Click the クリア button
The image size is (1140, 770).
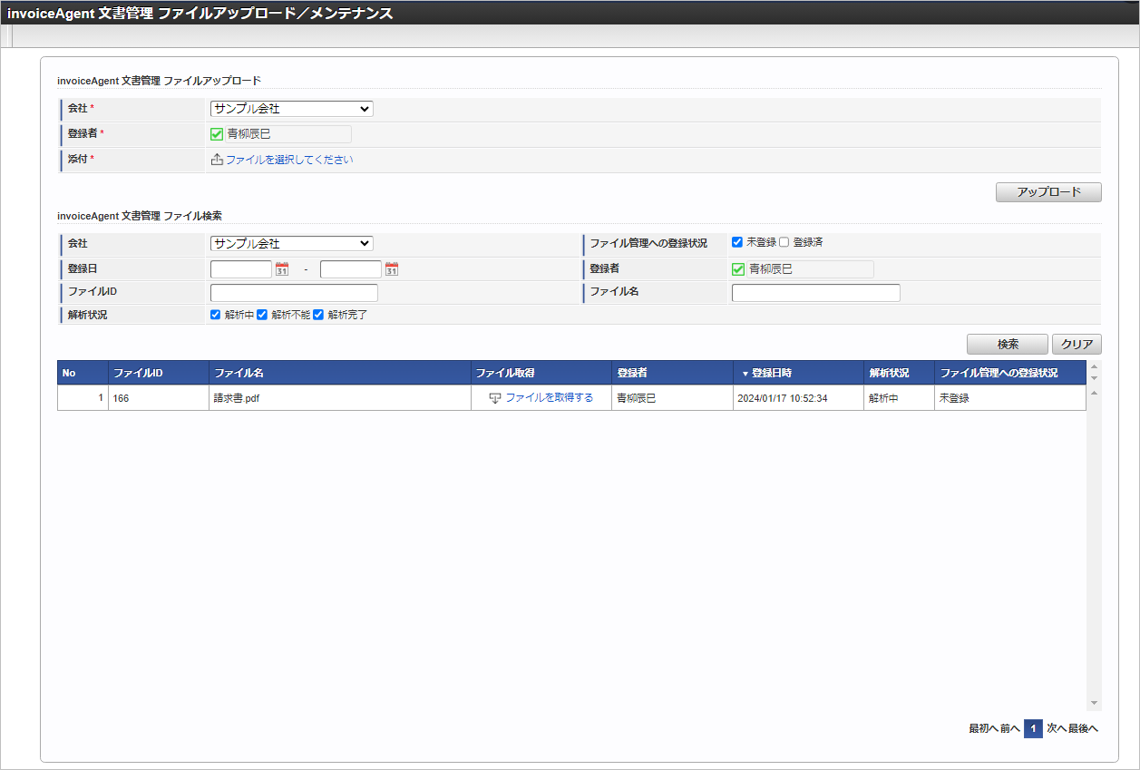point(1077,345)
